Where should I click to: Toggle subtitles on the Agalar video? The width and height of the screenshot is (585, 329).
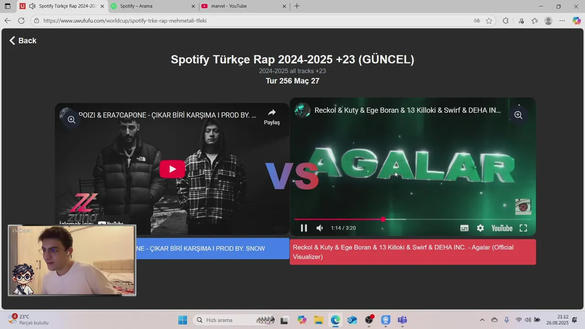[464, 228]
